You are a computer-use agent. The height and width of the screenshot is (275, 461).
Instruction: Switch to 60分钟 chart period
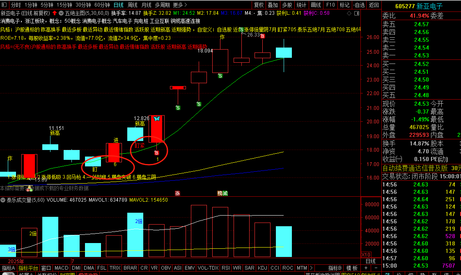(102, 5)
